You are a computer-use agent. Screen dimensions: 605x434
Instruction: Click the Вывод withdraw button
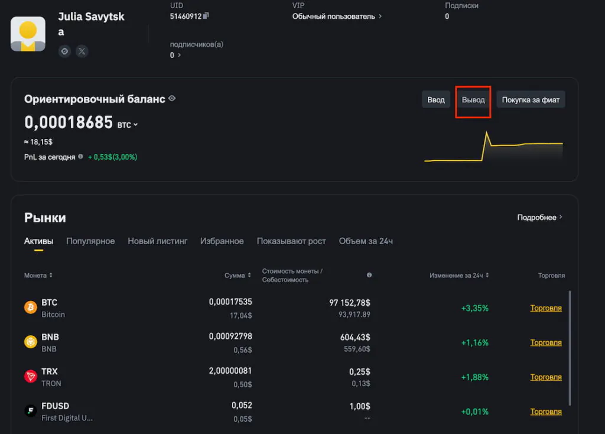[x=473, y=99]
